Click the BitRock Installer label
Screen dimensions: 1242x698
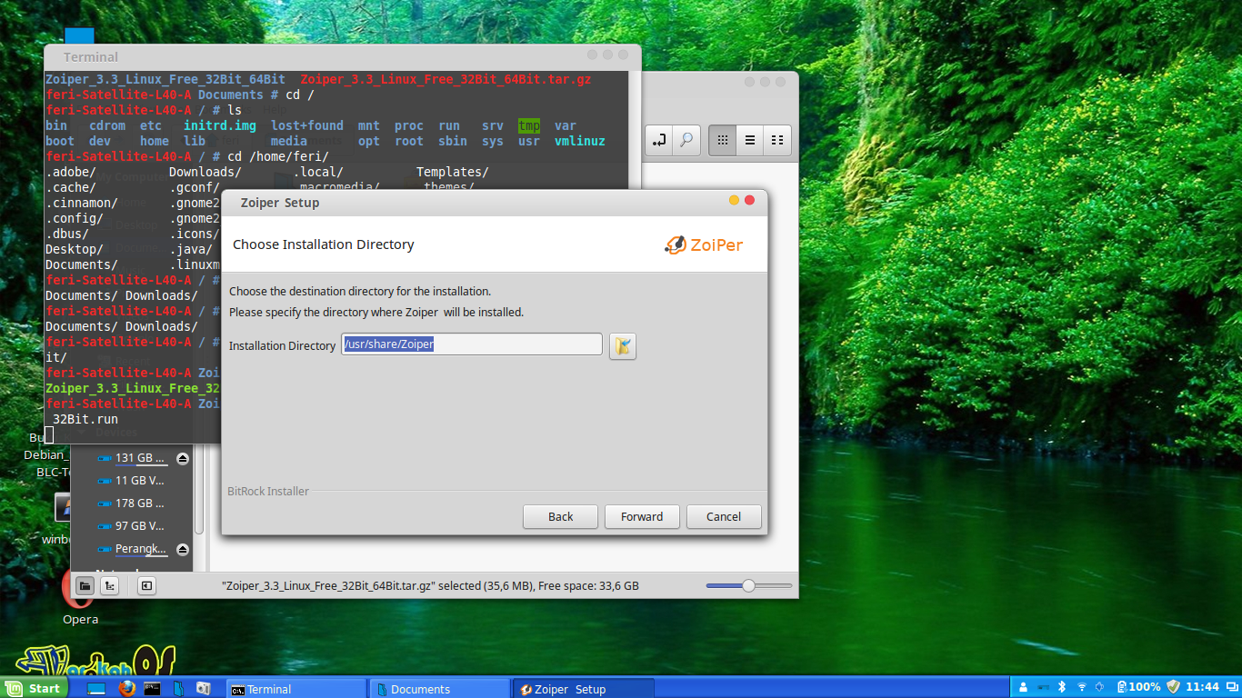click(x=268, y=492)
